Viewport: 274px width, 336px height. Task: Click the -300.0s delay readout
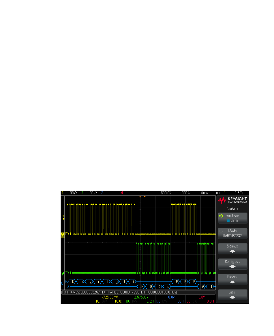(x=165, y=193)
